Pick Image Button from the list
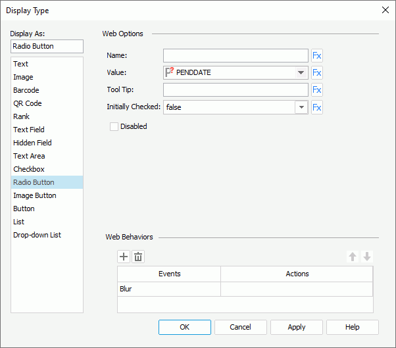Screen dimensions: 396x348 coord(35,195)
